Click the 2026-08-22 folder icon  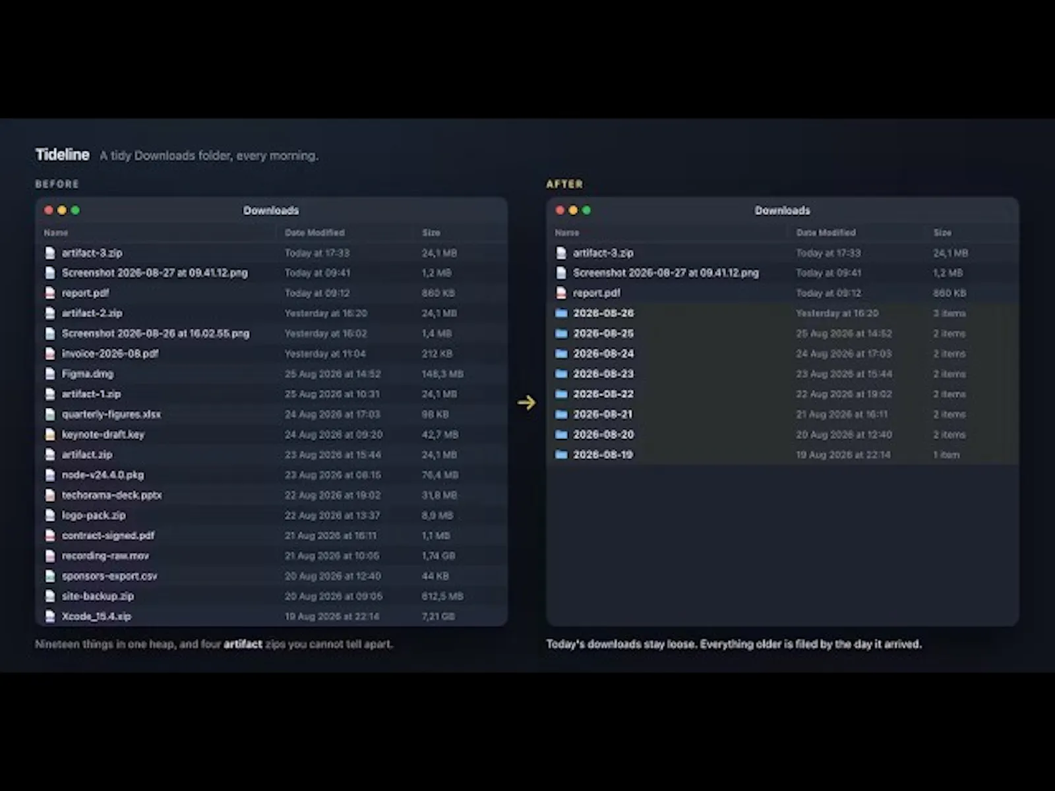[561, 394]
